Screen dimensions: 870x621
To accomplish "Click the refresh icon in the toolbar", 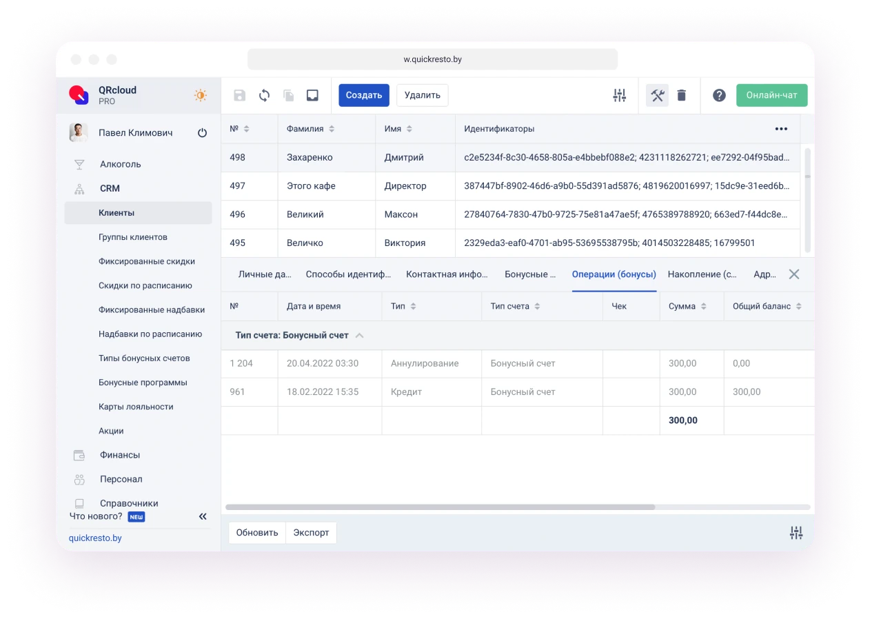I will coord(264,95).
